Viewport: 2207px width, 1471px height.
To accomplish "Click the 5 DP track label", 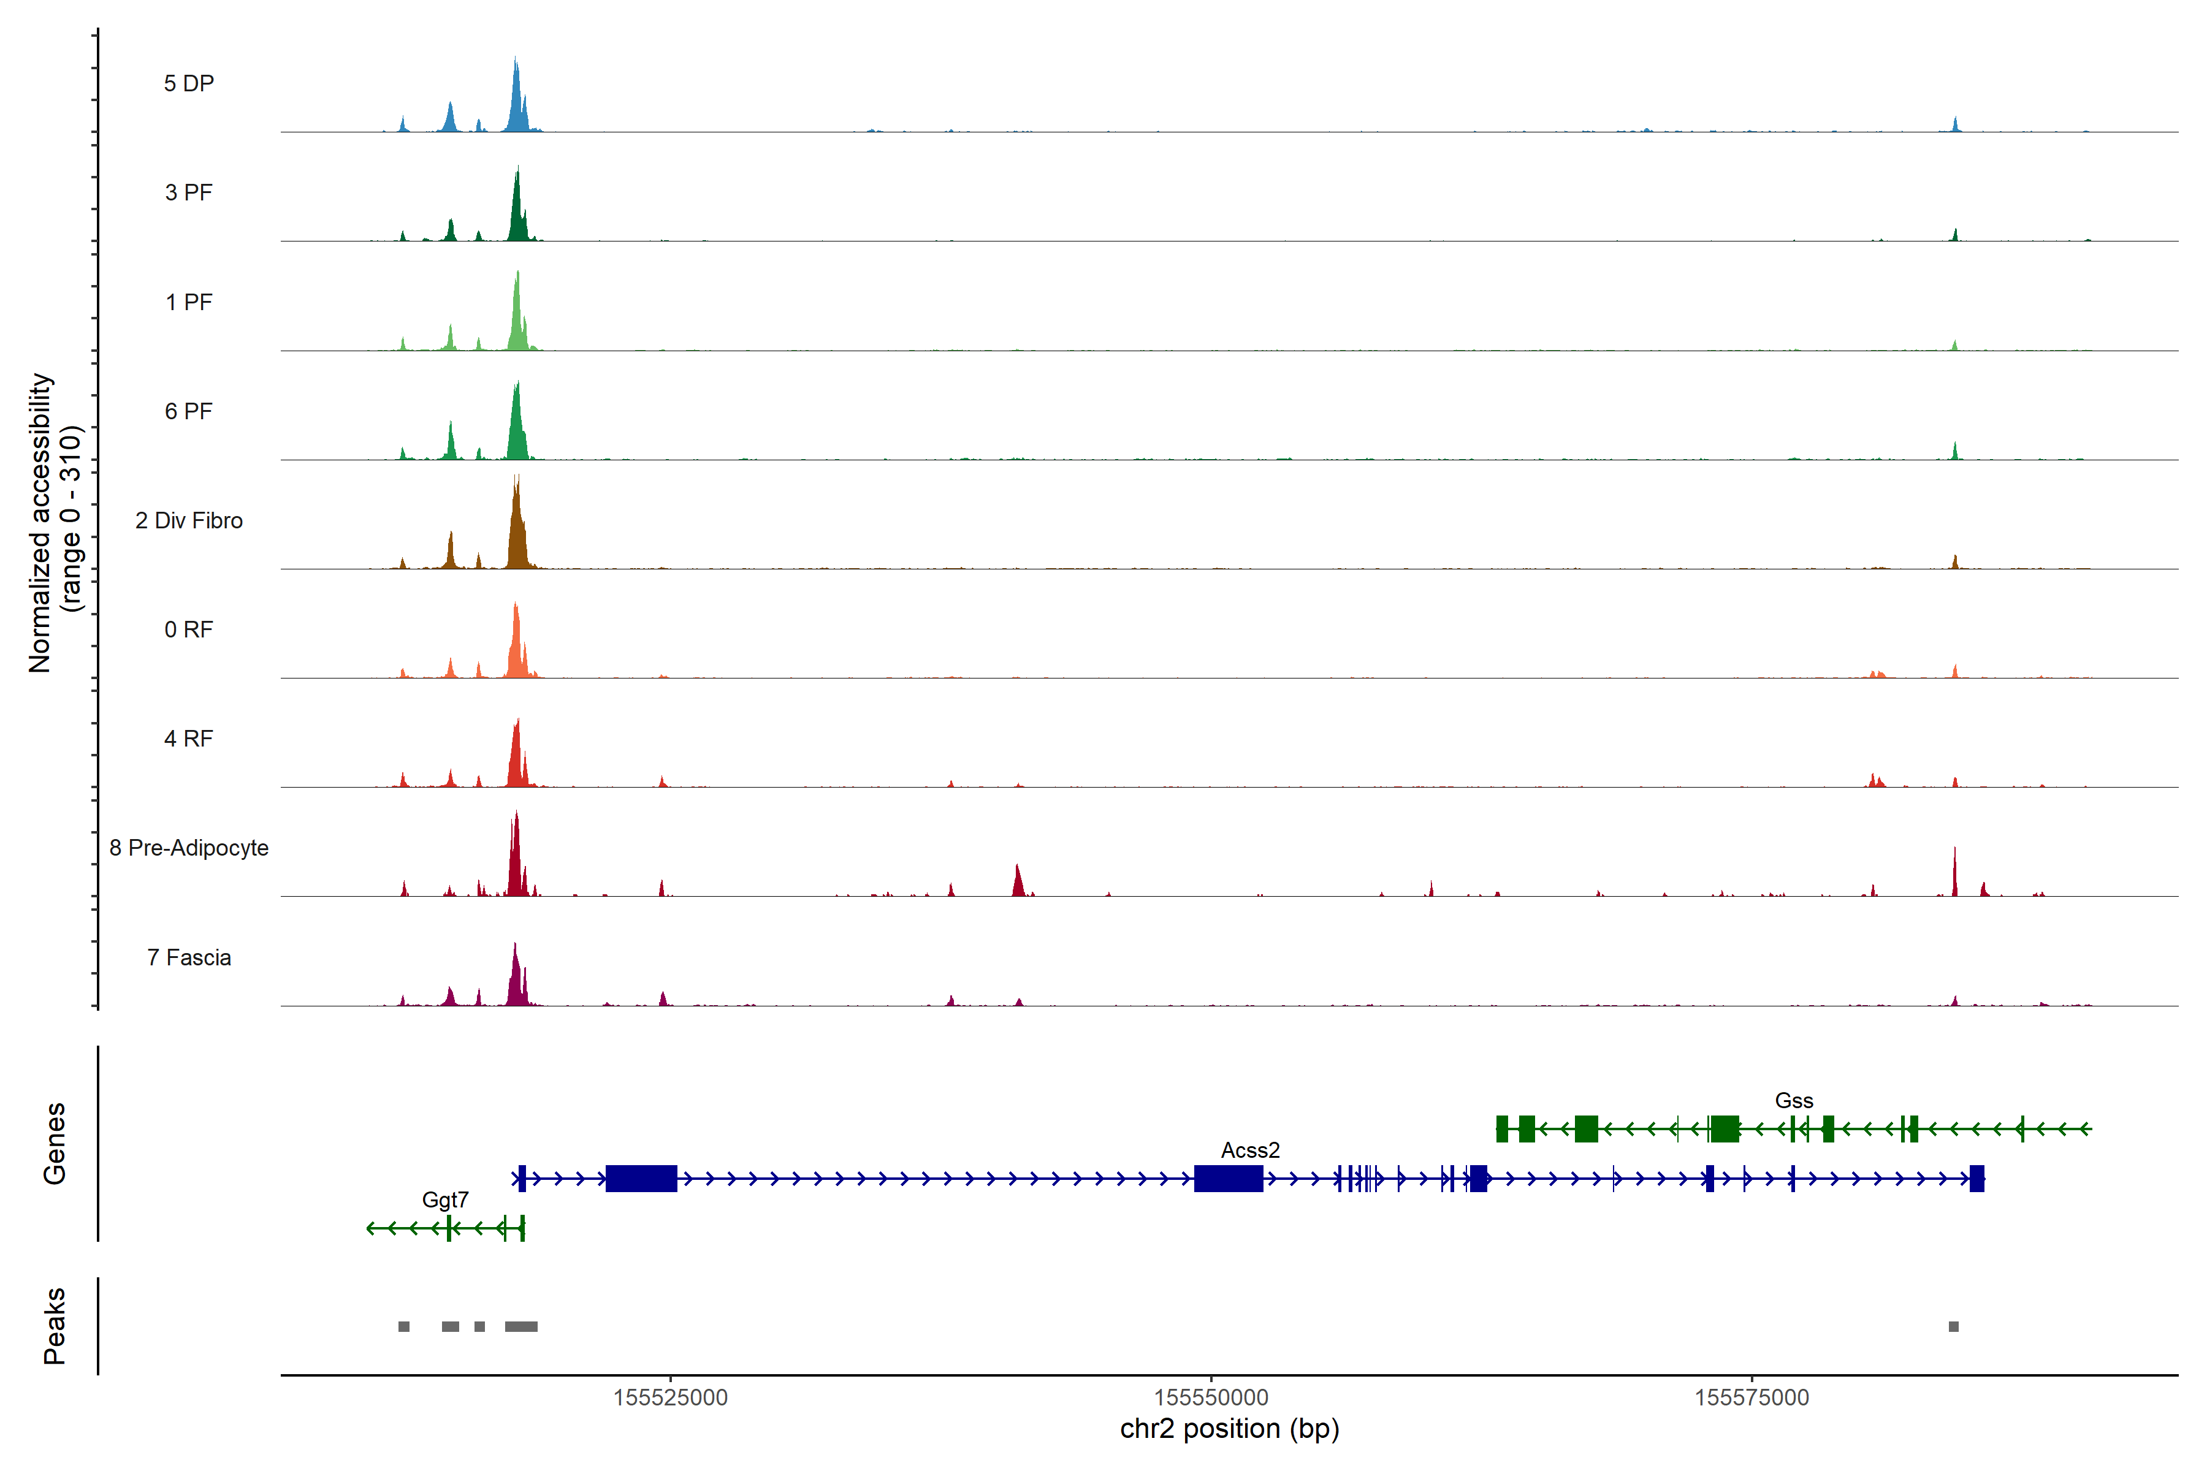I will [x=189, y=83].
